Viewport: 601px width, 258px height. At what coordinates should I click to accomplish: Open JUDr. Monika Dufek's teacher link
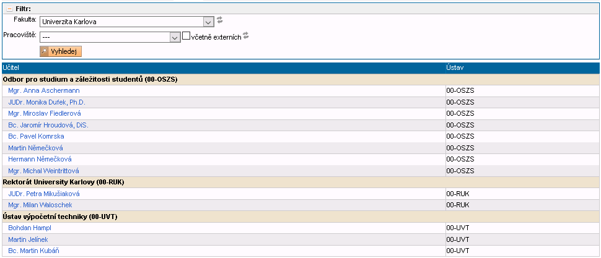(x=46, y=102)
